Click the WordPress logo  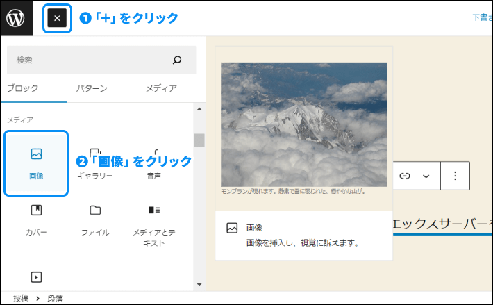(x=16, y=18)
